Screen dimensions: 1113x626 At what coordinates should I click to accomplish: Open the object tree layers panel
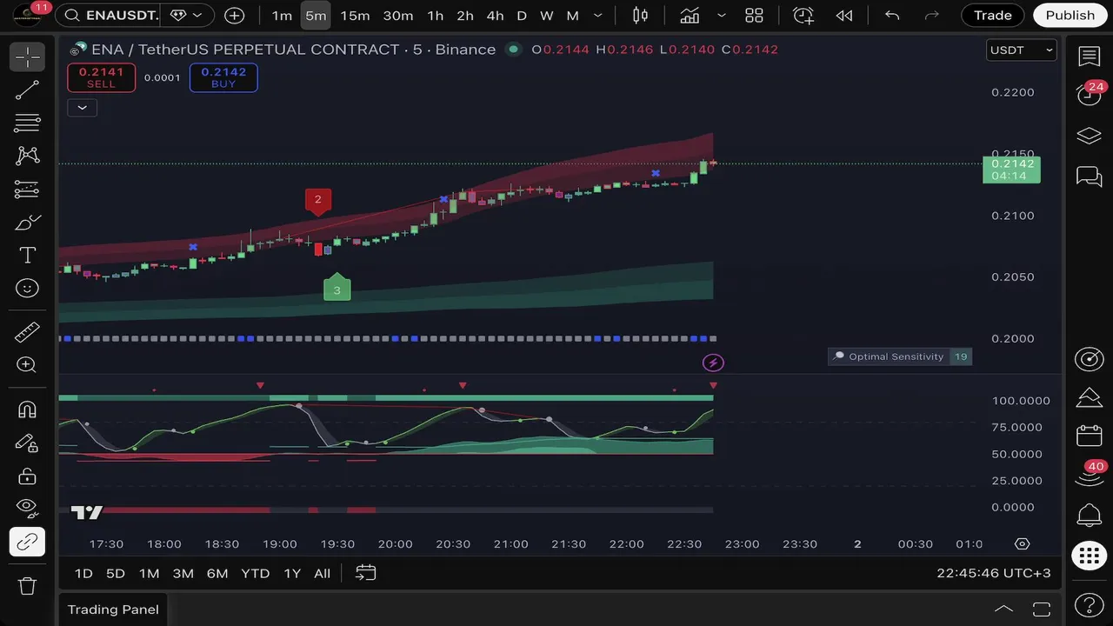(x=1090, y=136)
